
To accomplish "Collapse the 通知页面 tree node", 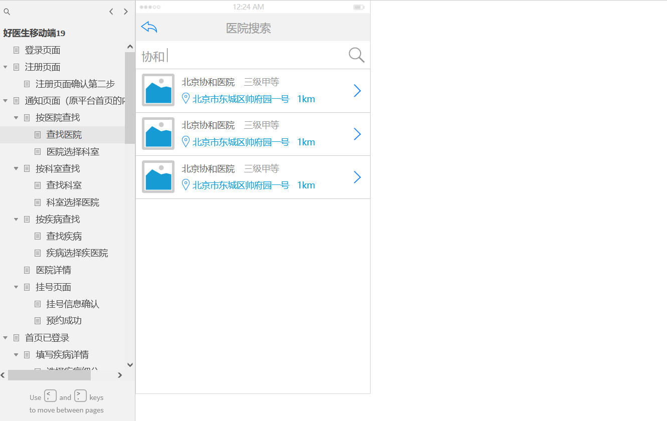I will click(x=6, y=101).
